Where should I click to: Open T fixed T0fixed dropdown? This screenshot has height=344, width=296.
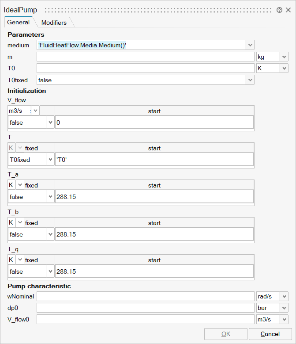[x=50, y=160]
